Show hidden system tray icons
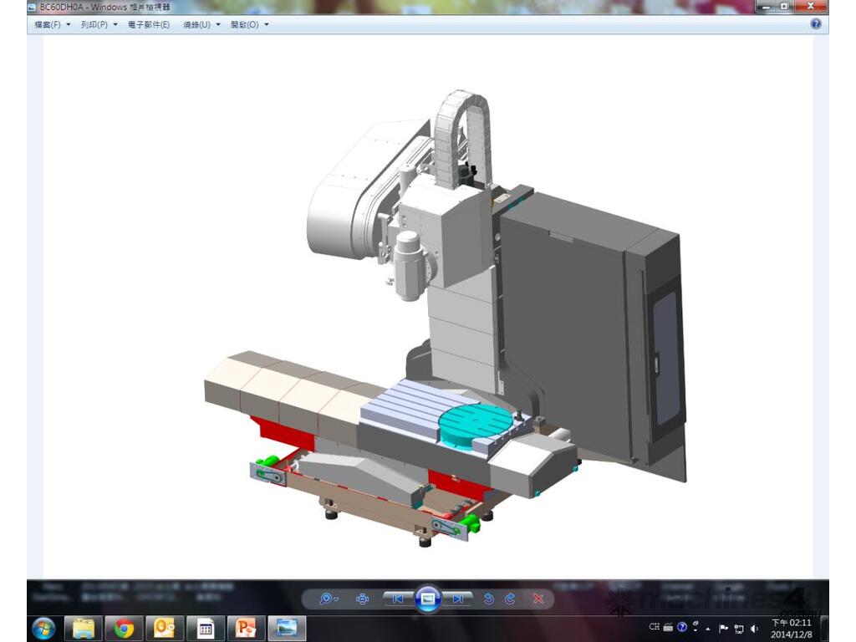 coord(709,628)
